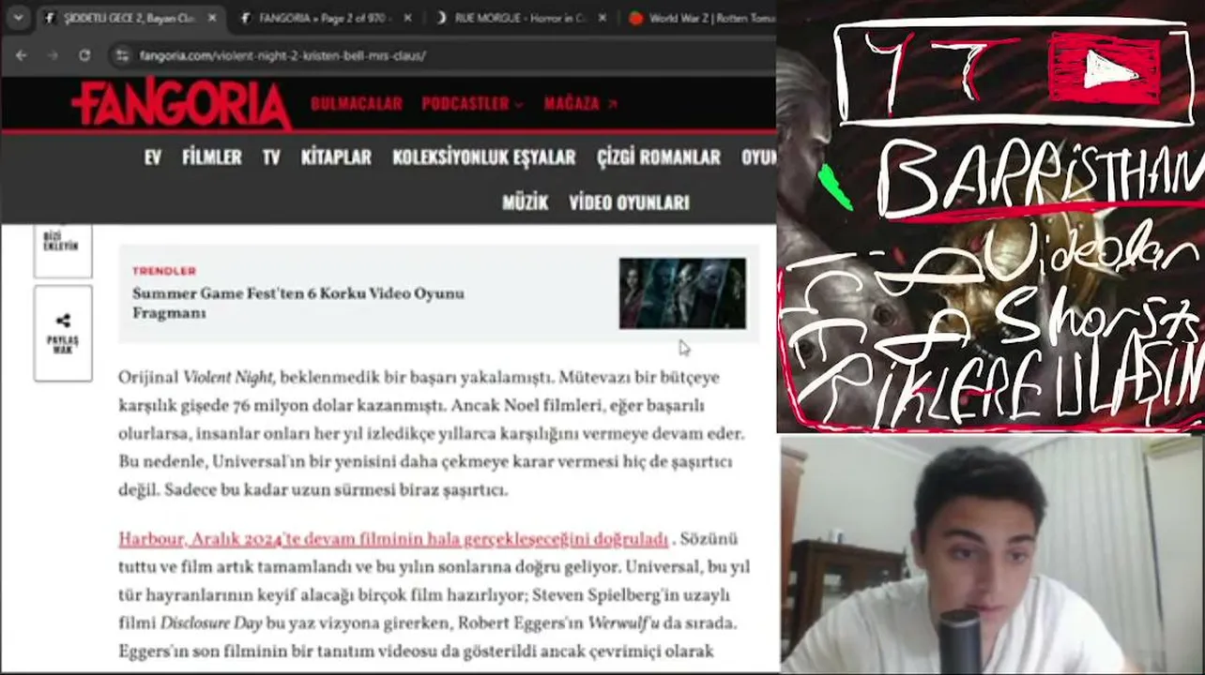Open the TRENDLER label link
This screenshot has width=1205, height=675.
click(164, 271)
